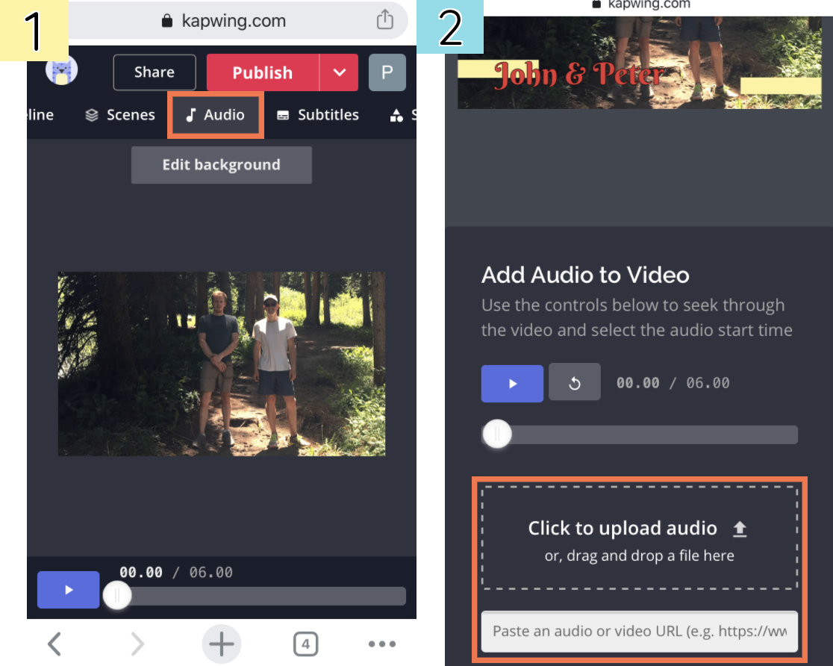Click the panel 1 timeline progress track
Viewport: 833px width, 666px height.
click(x=255, y=596)
